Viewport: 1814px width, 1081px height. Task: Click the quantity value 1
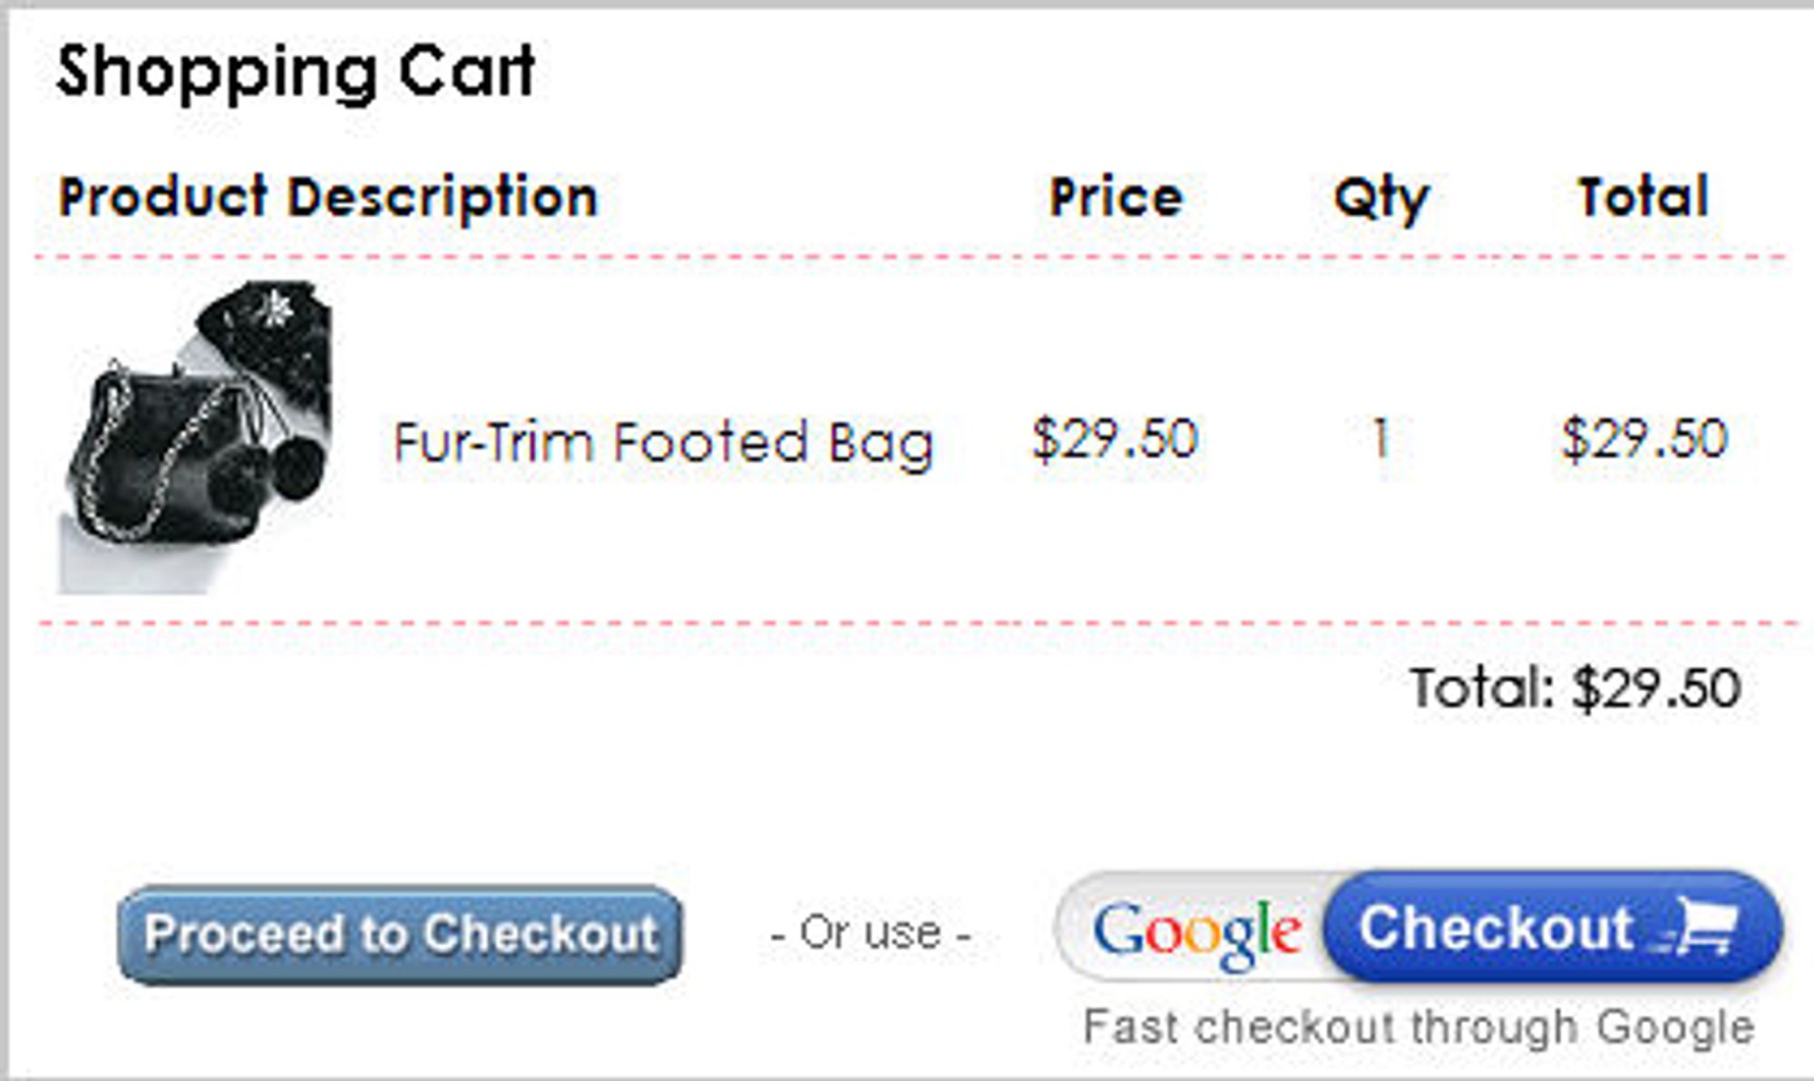1380,438
